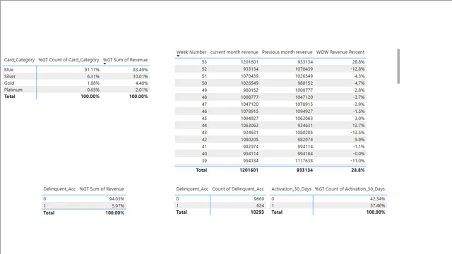Select the Previous month revenue column header
452x254 pixels.
click(x=287, y=52)
